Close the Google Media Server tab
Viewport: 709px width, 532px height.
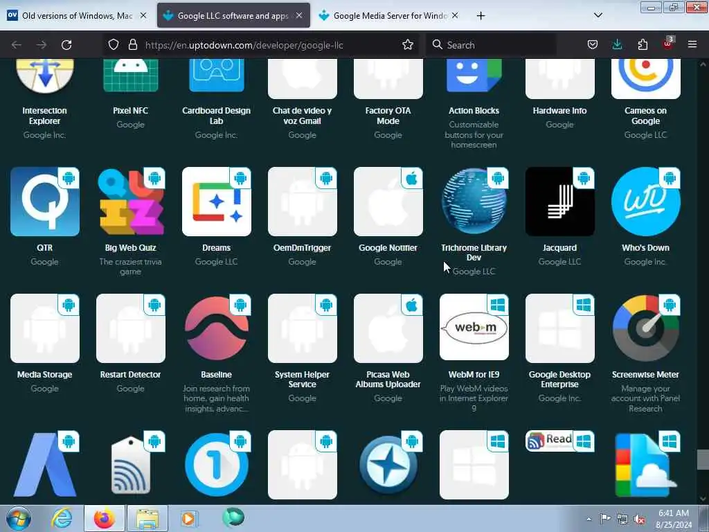click(455, 15)
